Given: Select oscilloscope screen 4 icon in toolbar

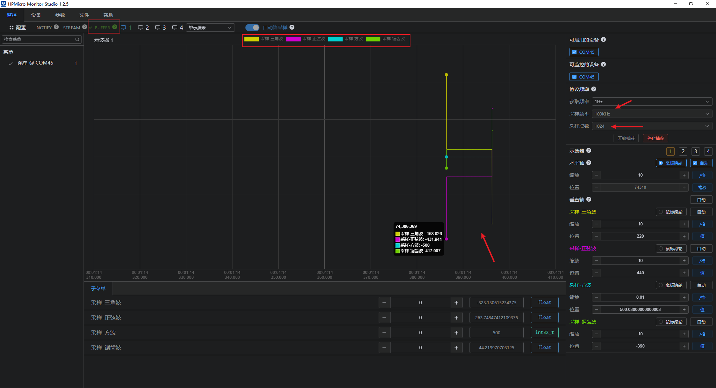Looking at the screenshot, I should [x=175, y=28].
